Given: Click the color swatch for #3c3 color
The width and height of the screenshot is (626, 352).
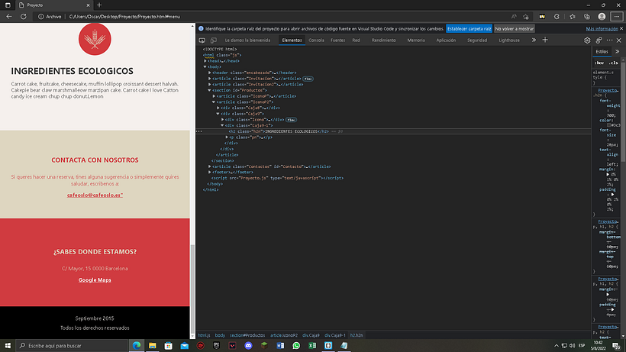Looking at the screenshot, I should (609, 125).
